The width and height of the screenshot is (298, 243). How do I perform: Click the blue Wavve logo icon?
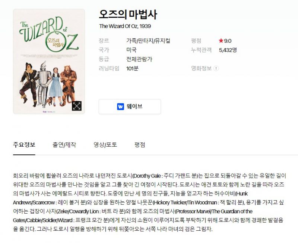pos(120,106)
